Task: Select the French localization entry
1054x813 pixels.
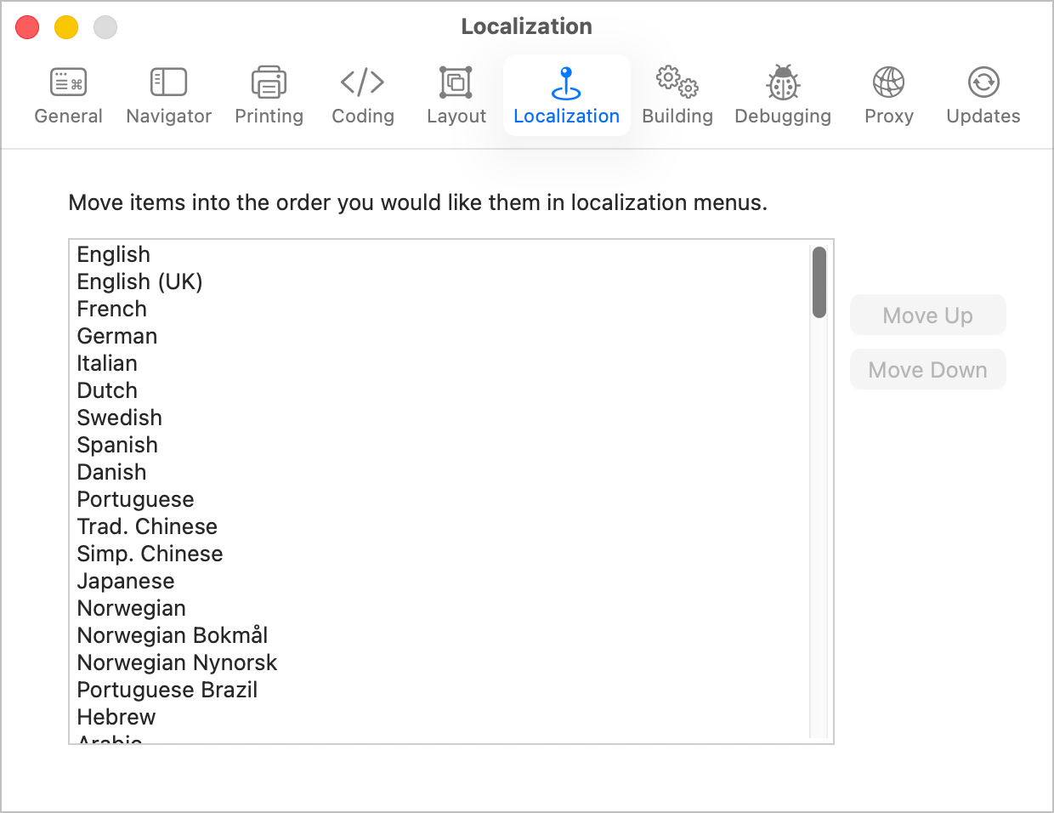Action: (111, 309)
